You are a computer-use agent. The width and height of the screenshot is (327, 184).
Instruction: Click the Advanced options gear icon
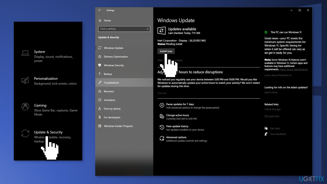(x=162, y=138)
